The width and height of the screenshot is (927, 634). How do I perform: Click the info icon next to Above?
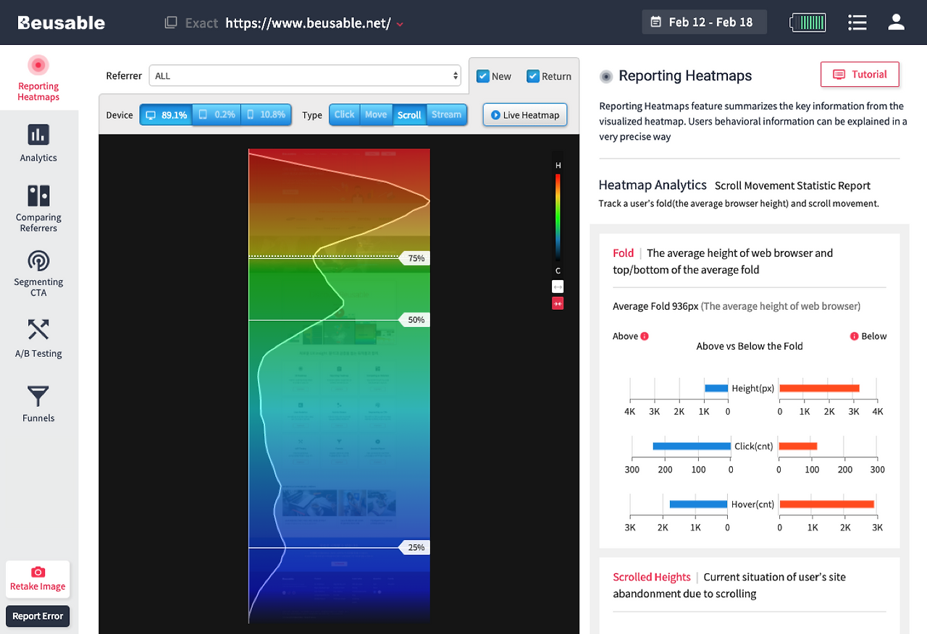coord(645,337)
